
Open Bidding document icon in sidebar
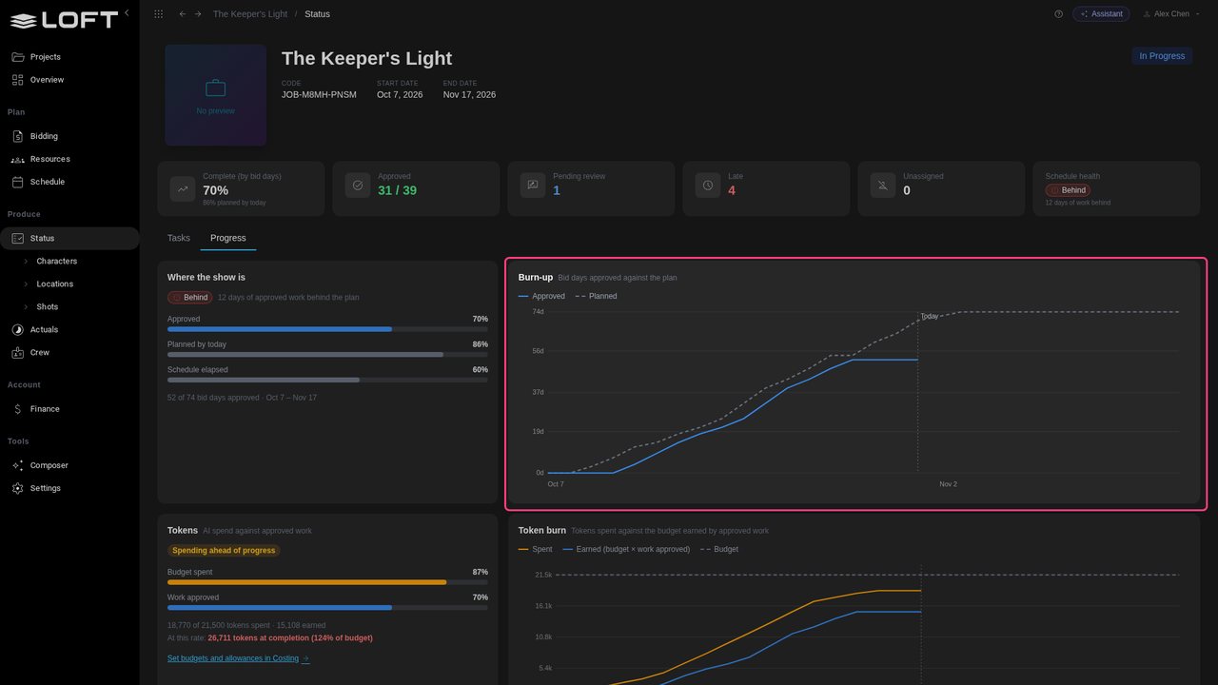click(x=18, y=136)
